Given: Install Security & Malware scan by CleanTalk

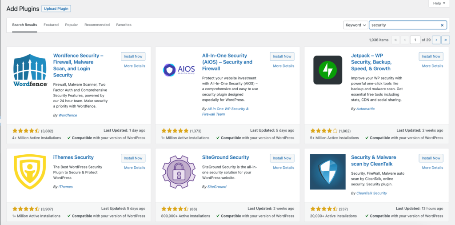Looking at the screenshot, I should point(431,158).
